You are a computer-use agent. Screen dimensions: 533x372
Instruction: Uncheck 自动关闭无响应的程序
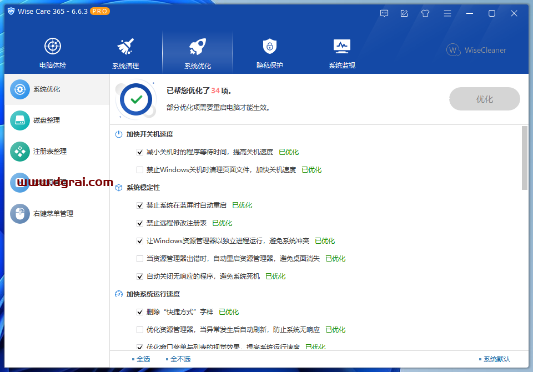click(x=140, y=277)
